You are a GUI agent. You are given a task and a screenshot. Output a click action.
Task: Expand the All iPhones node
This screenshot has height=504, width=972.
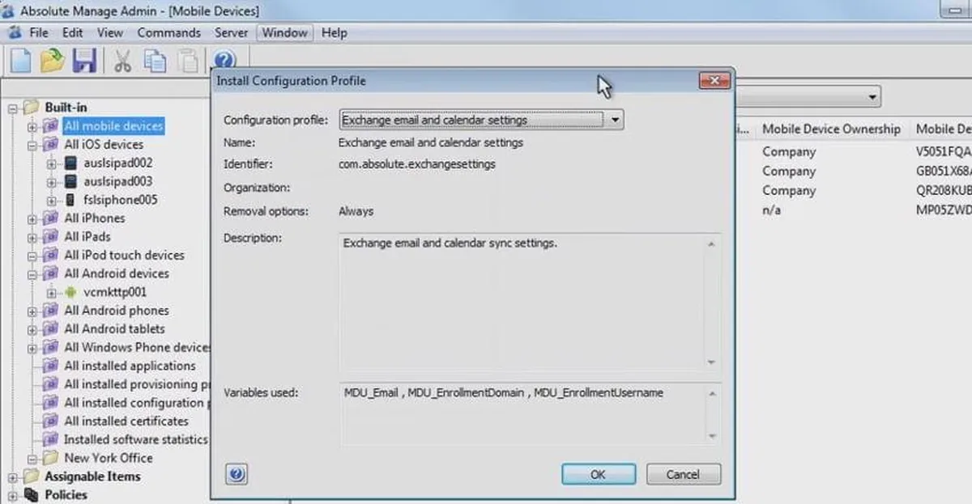pos(32,218)
